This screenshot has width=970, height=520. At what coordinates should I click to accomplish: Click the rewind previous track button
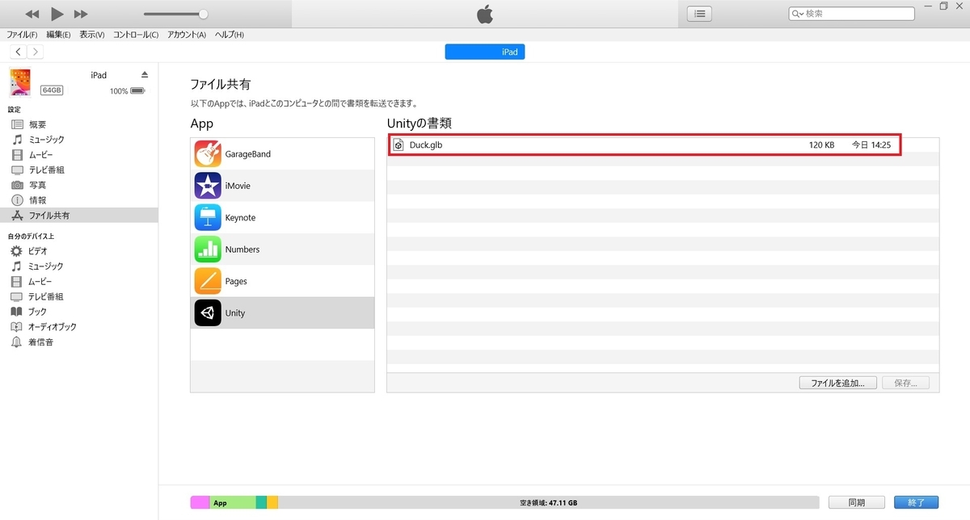click(x=32, y=15)
